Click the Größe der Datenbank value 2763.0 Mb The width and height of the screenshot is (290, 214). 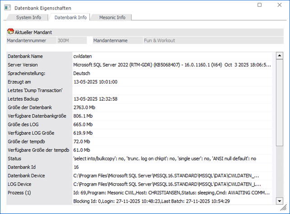84,107
